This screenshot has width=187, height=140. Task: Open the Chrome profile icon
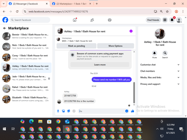tap(177, 12)
